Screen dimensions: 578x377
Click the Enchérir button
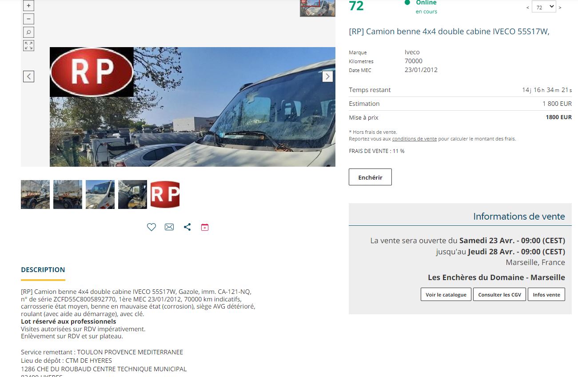click(x=370, y=177)
